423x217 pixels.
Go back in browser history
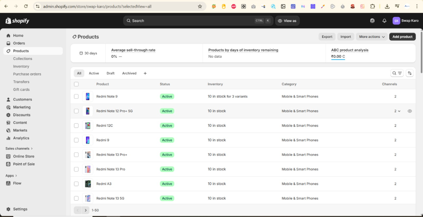pos(6,6)
